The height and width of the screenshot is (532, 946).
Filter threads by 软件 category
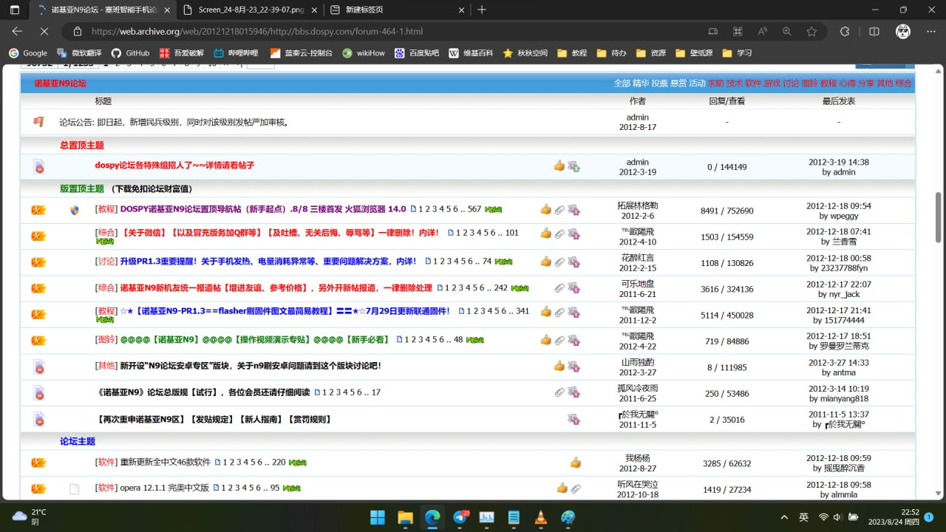(753, 83)
